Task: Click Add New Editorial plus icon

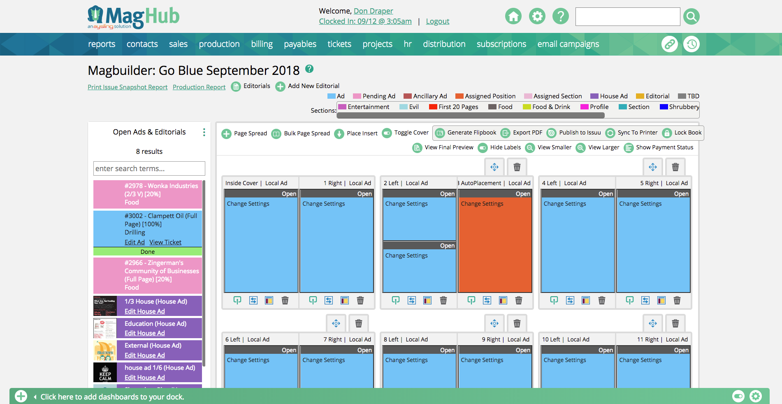Action: pyautogui.click(x=280, y=87)
